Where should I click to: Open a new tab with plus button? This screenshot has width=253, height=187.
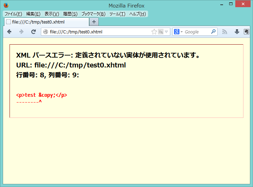[94, 22]
